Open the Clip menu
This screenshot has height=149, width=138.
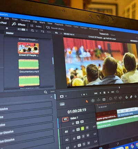(x=35, y=22)
